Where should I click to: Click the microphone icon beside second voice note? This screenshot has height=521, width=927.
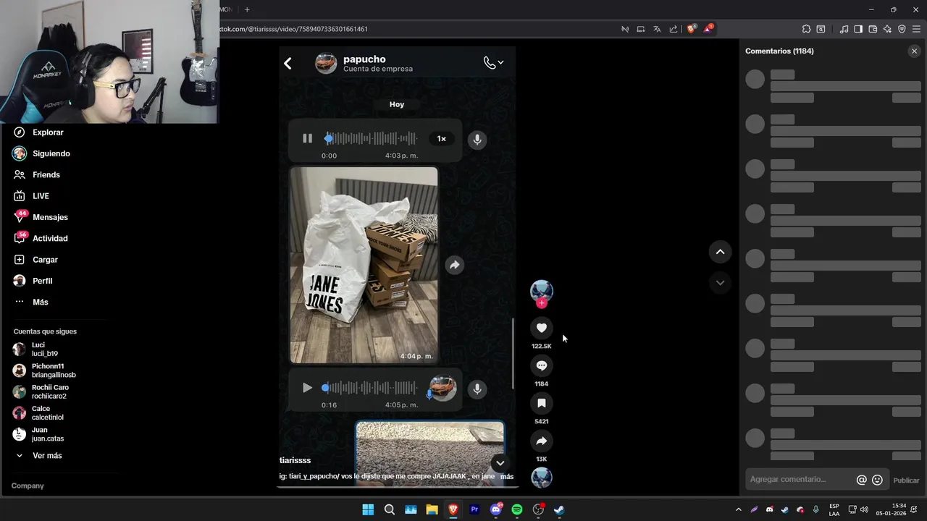click(477, 389)
